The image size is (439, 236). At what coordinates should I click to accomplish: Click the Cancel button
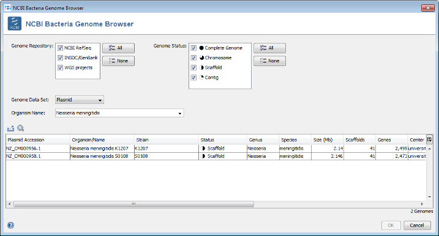(417, 225)
